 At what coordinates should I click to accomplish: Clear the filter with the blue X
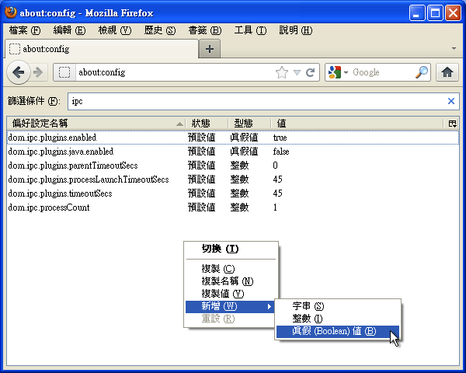click(450, 101)
